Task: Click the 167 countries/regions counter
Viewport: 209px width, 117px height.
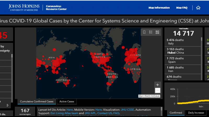Action: pyautogui.click(x=25, y=111)
